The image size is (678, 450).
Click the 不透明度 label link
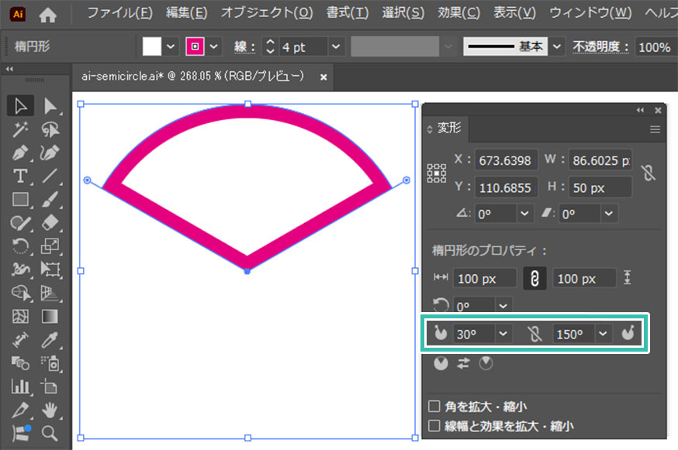(x=600, y=47)
